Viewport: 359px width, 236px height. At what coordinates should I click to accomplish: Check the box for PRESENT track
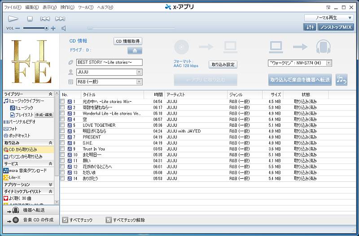(62, 137)
